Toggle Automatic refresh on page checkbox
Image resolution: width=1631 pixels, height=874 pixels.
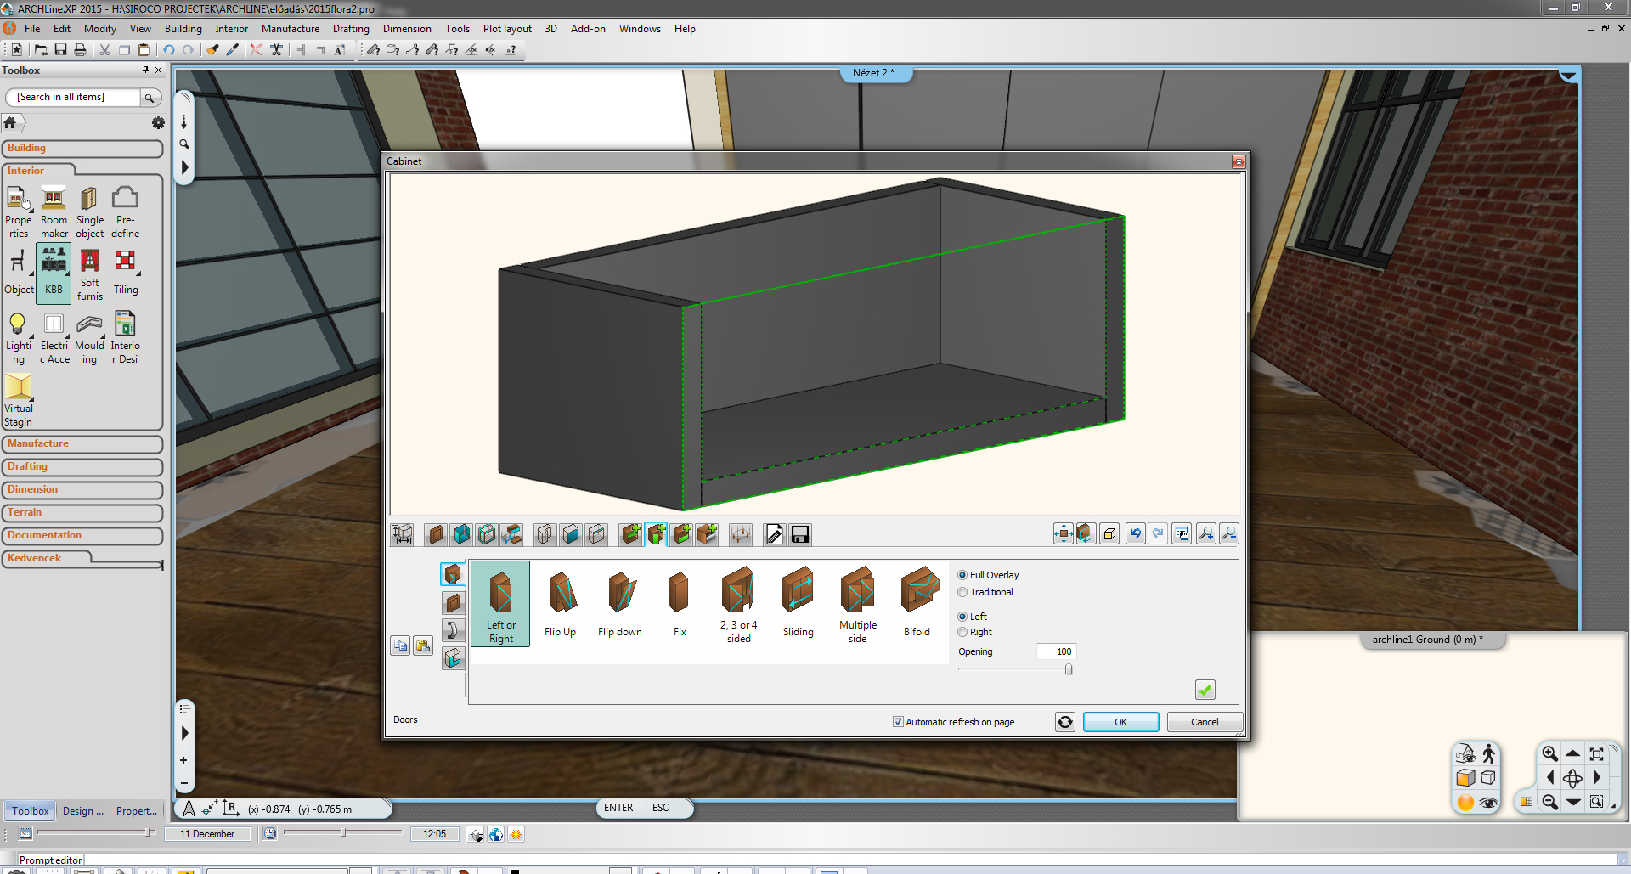pos(898,722)
